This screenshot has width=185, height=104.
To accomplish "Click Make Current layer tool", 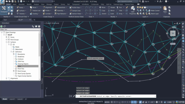I will (x=154, y=10).
